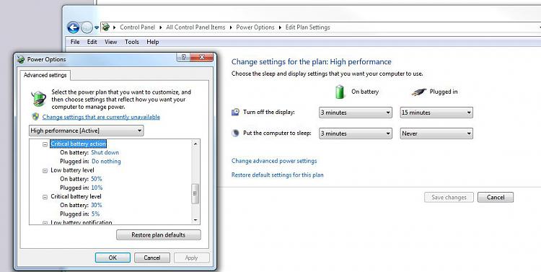Select the Low battery level tree item
This screenshot has width=541, height=272.
click(72, 170)
